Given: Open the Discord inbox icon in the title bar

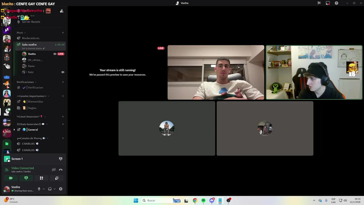Looking at the screenshot, I should pyautogui.click(x=328, y=3).
